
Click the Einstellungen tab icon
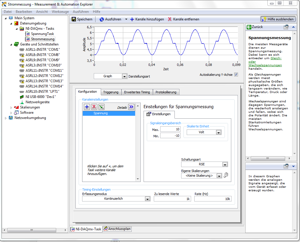149,114
